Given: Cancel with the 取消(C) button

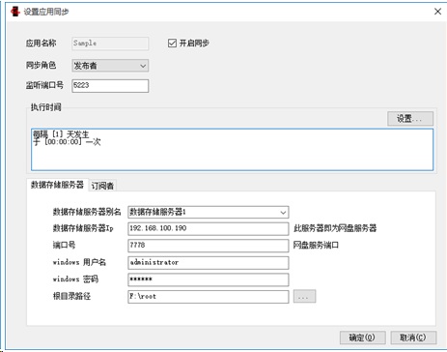Looking at the screenshot, I should click(x=413, y=337).
